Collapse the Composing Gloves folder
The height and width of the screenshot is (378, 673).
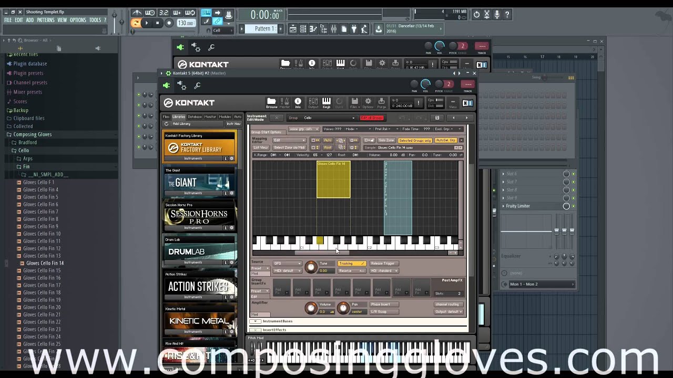(x=32, y=134)
